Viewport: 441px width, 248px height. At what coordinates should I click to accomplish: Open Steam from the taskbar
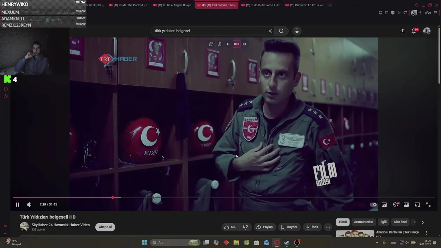287,242
